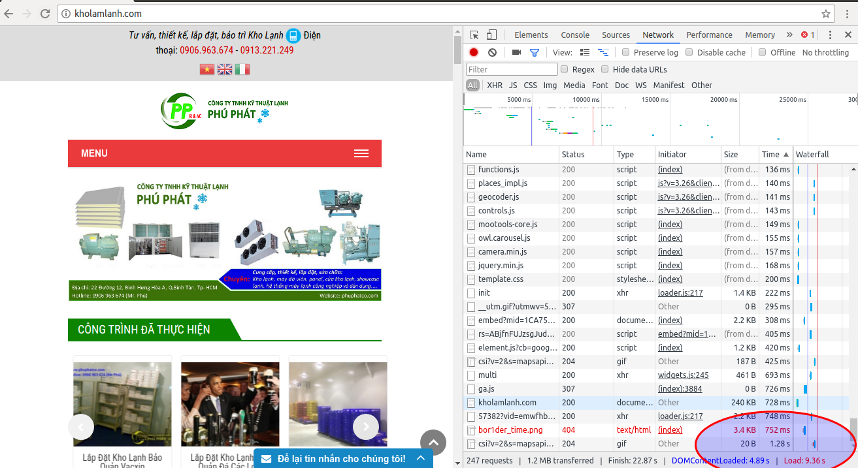Screen dimensions: 858x468
Task: Enable the Regex filter checkbox
Action: coord(564,69)
